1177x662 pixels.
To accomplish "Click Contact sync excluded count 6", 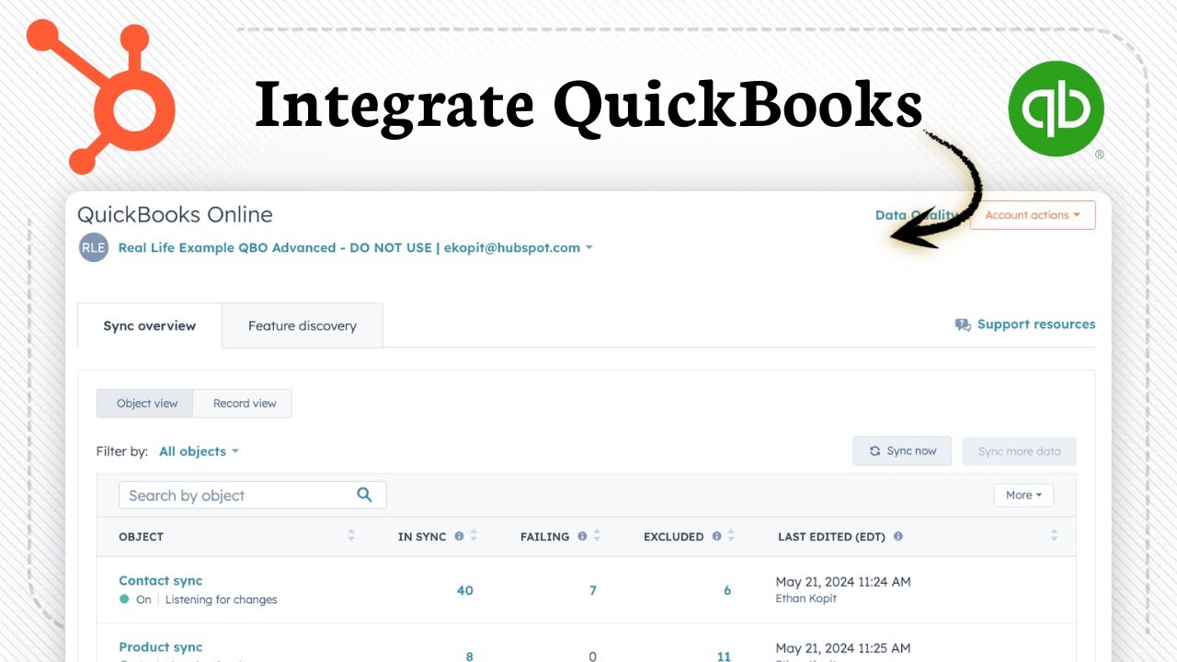I will click(727, 590).
